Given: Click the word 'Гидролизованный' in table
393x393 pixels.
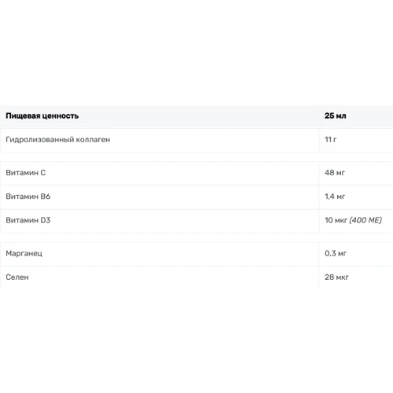Looking at the screenshot, I should click(x=40, y=140).
